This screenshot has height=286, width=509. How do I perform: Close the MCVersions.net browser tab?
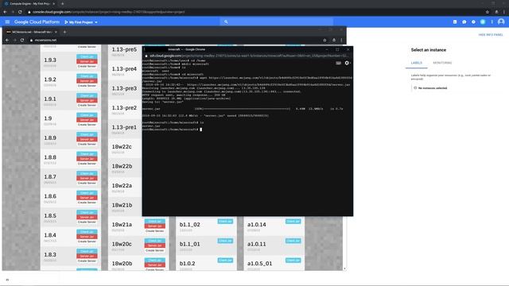pos(56,32)
